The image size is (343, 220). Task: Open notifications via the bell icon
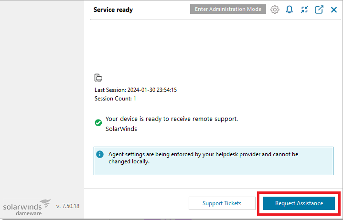pos(289,10)
